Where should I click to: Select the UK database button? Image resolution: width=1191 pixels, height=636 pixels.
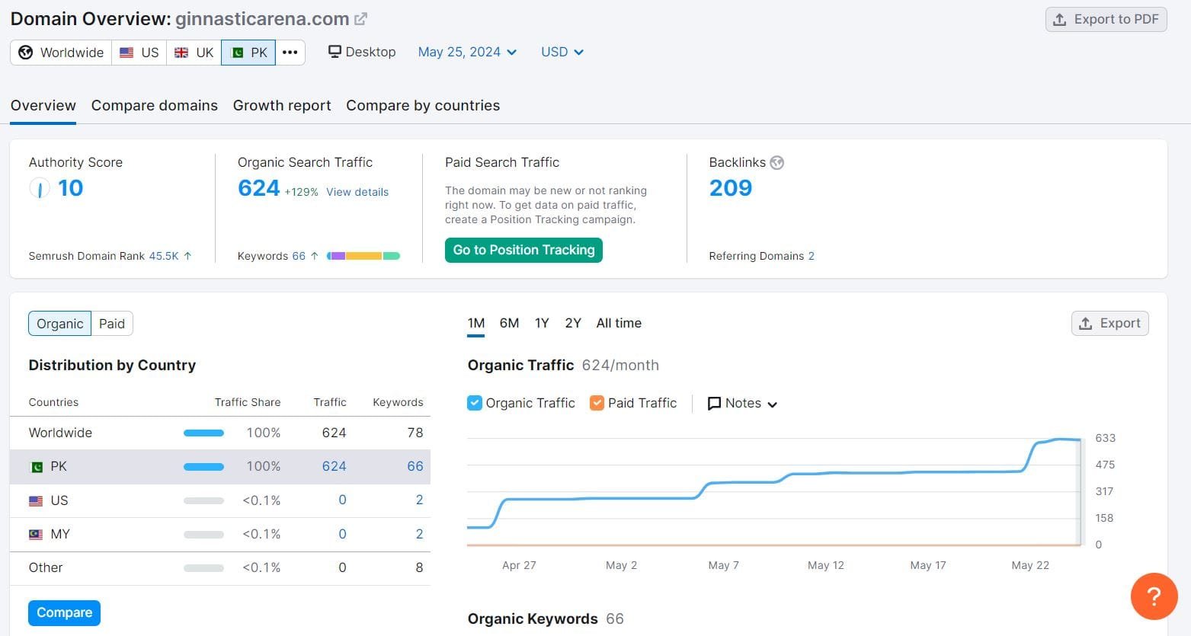[194, 53]
